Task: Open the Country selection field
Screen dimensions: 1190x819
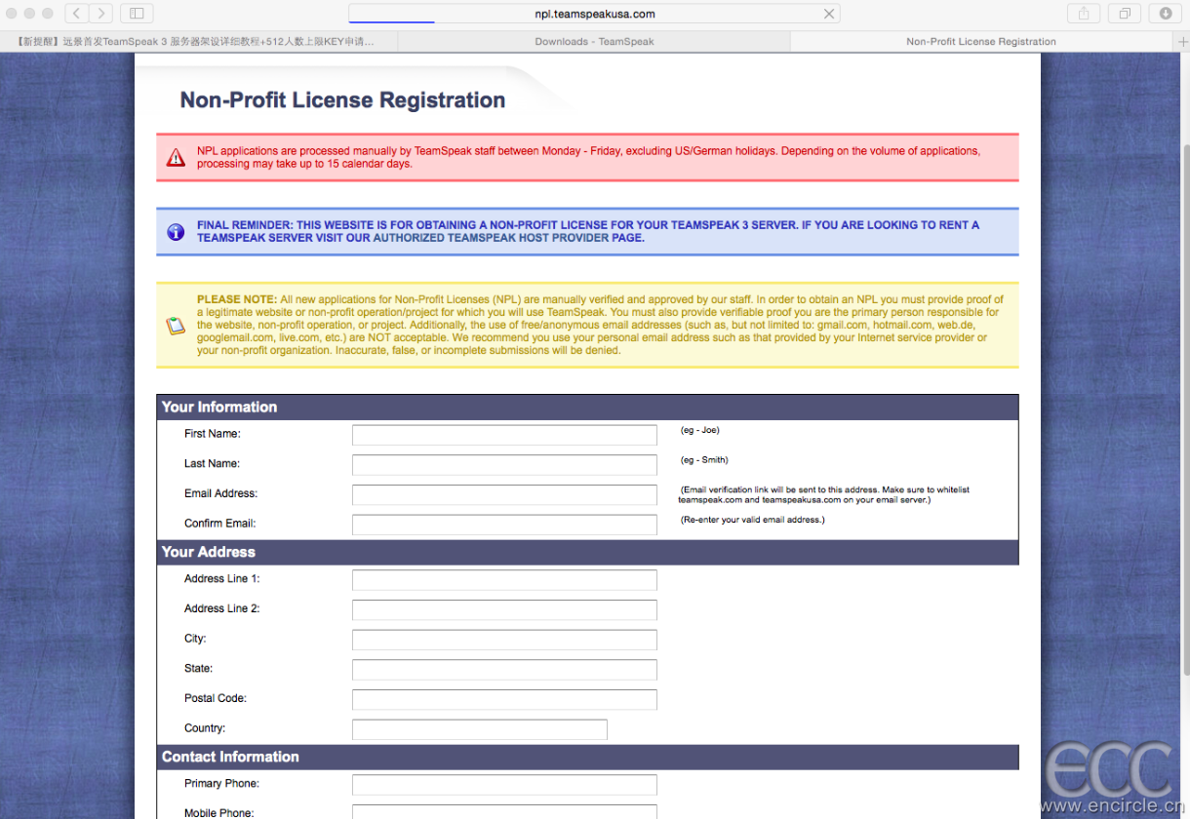Action: 480,729
